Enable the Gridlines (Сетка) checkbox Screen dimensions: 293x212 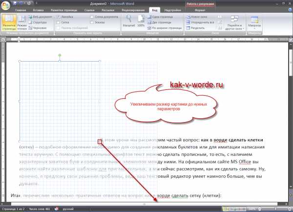59,22
